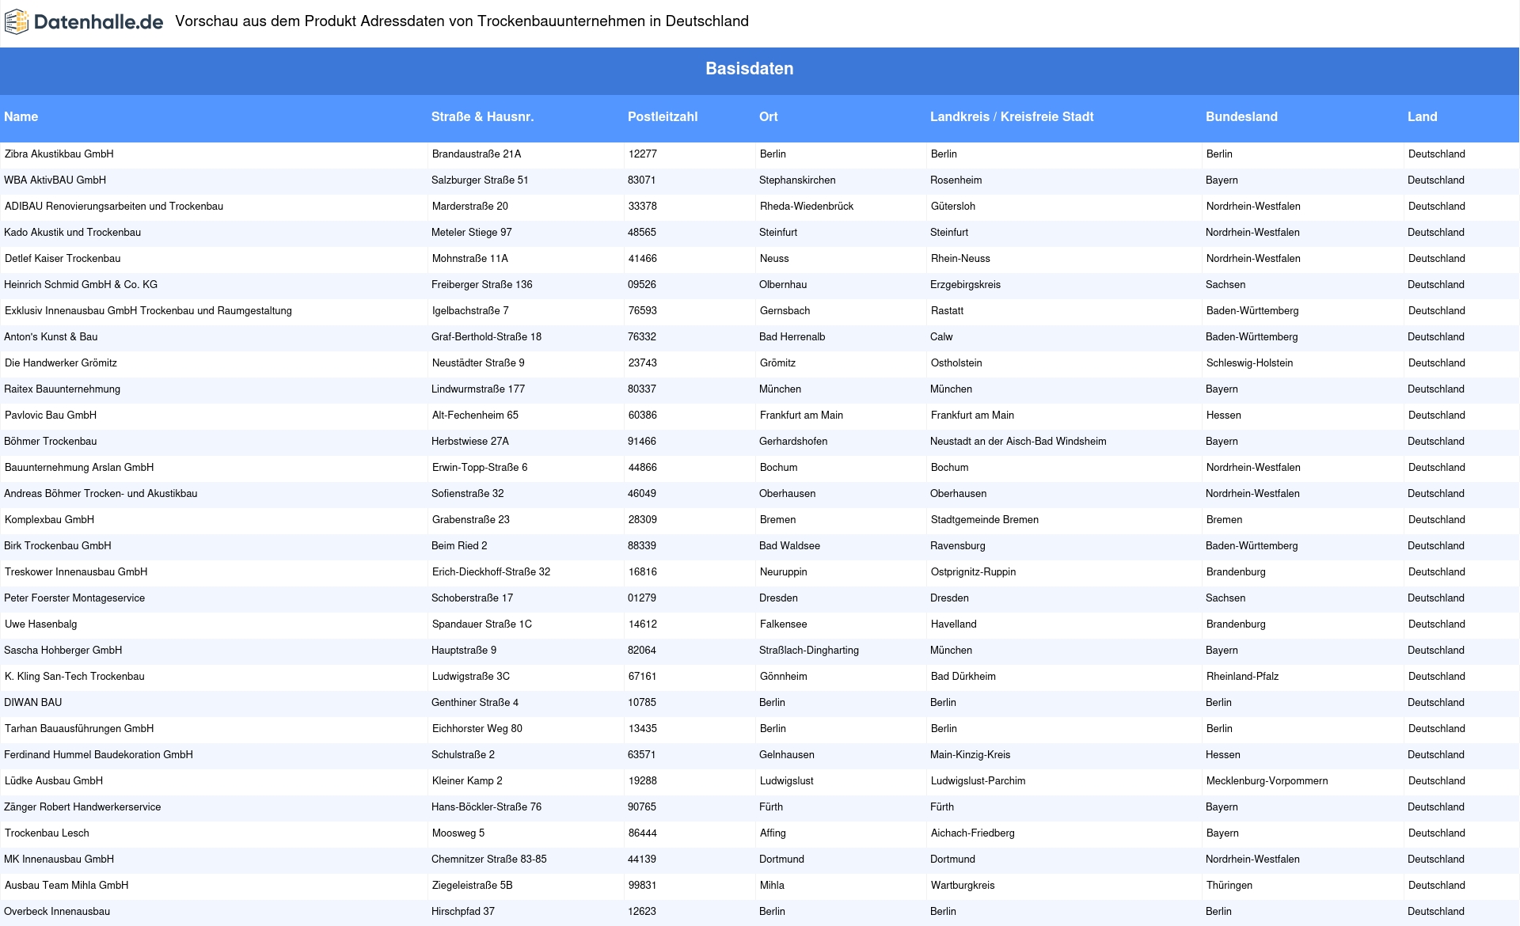Click postal code 33378
This screenshot has width=1520, height=926.
tap(642, 207)
